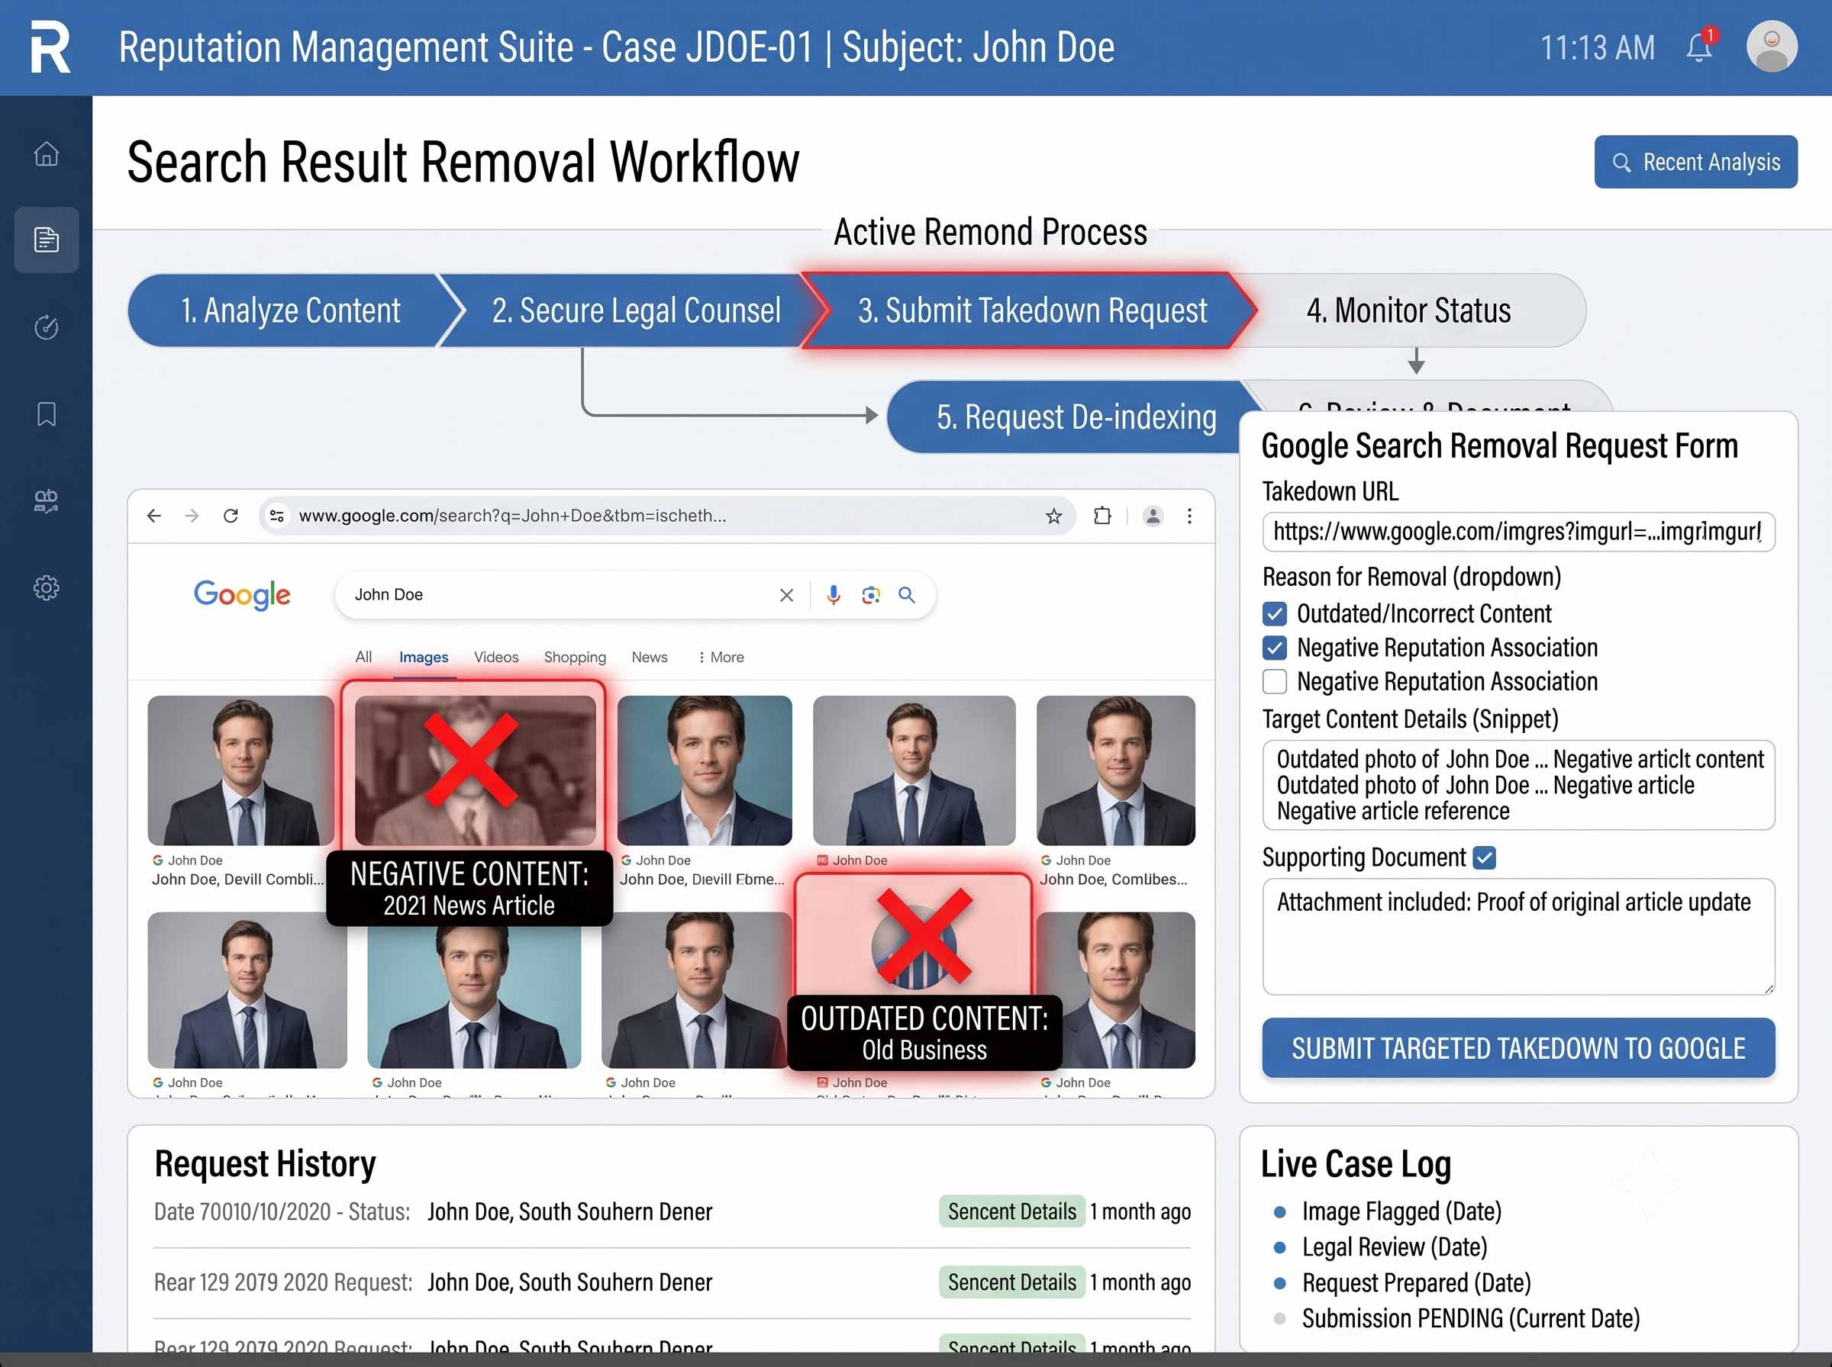Switch to the Videos search tab
The width and height of the screenshot is (1832, 1367).
click(496, 657)
